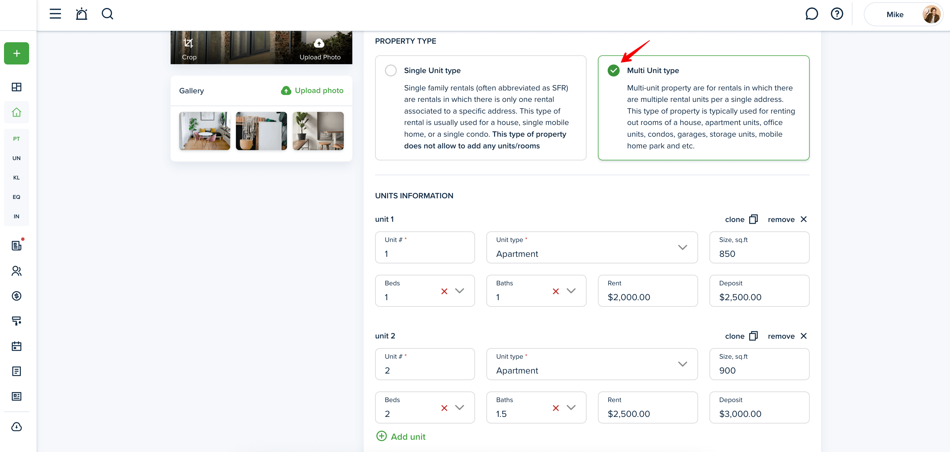
Task: Open the calendar icon in sidebar
Action: (x=17, y=346)
